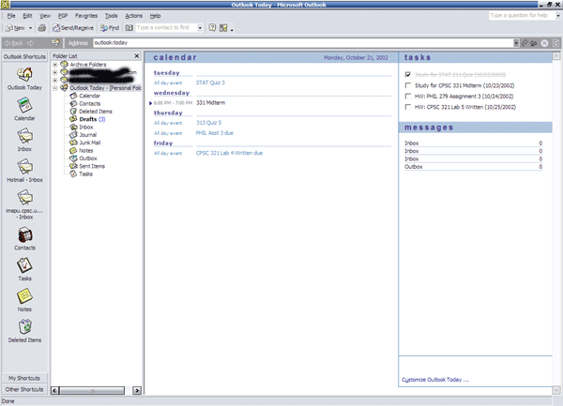Collapse the Outlook Today Personal Folders node
563x406 pixels.
pyautogui.click(x=55, y=88)
